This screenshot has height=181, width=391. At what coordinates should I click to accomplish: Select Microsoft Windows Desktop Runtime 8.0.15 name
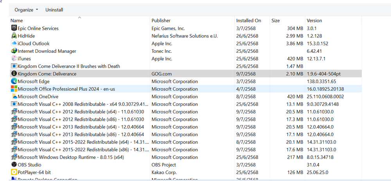(x=71, y=157)
